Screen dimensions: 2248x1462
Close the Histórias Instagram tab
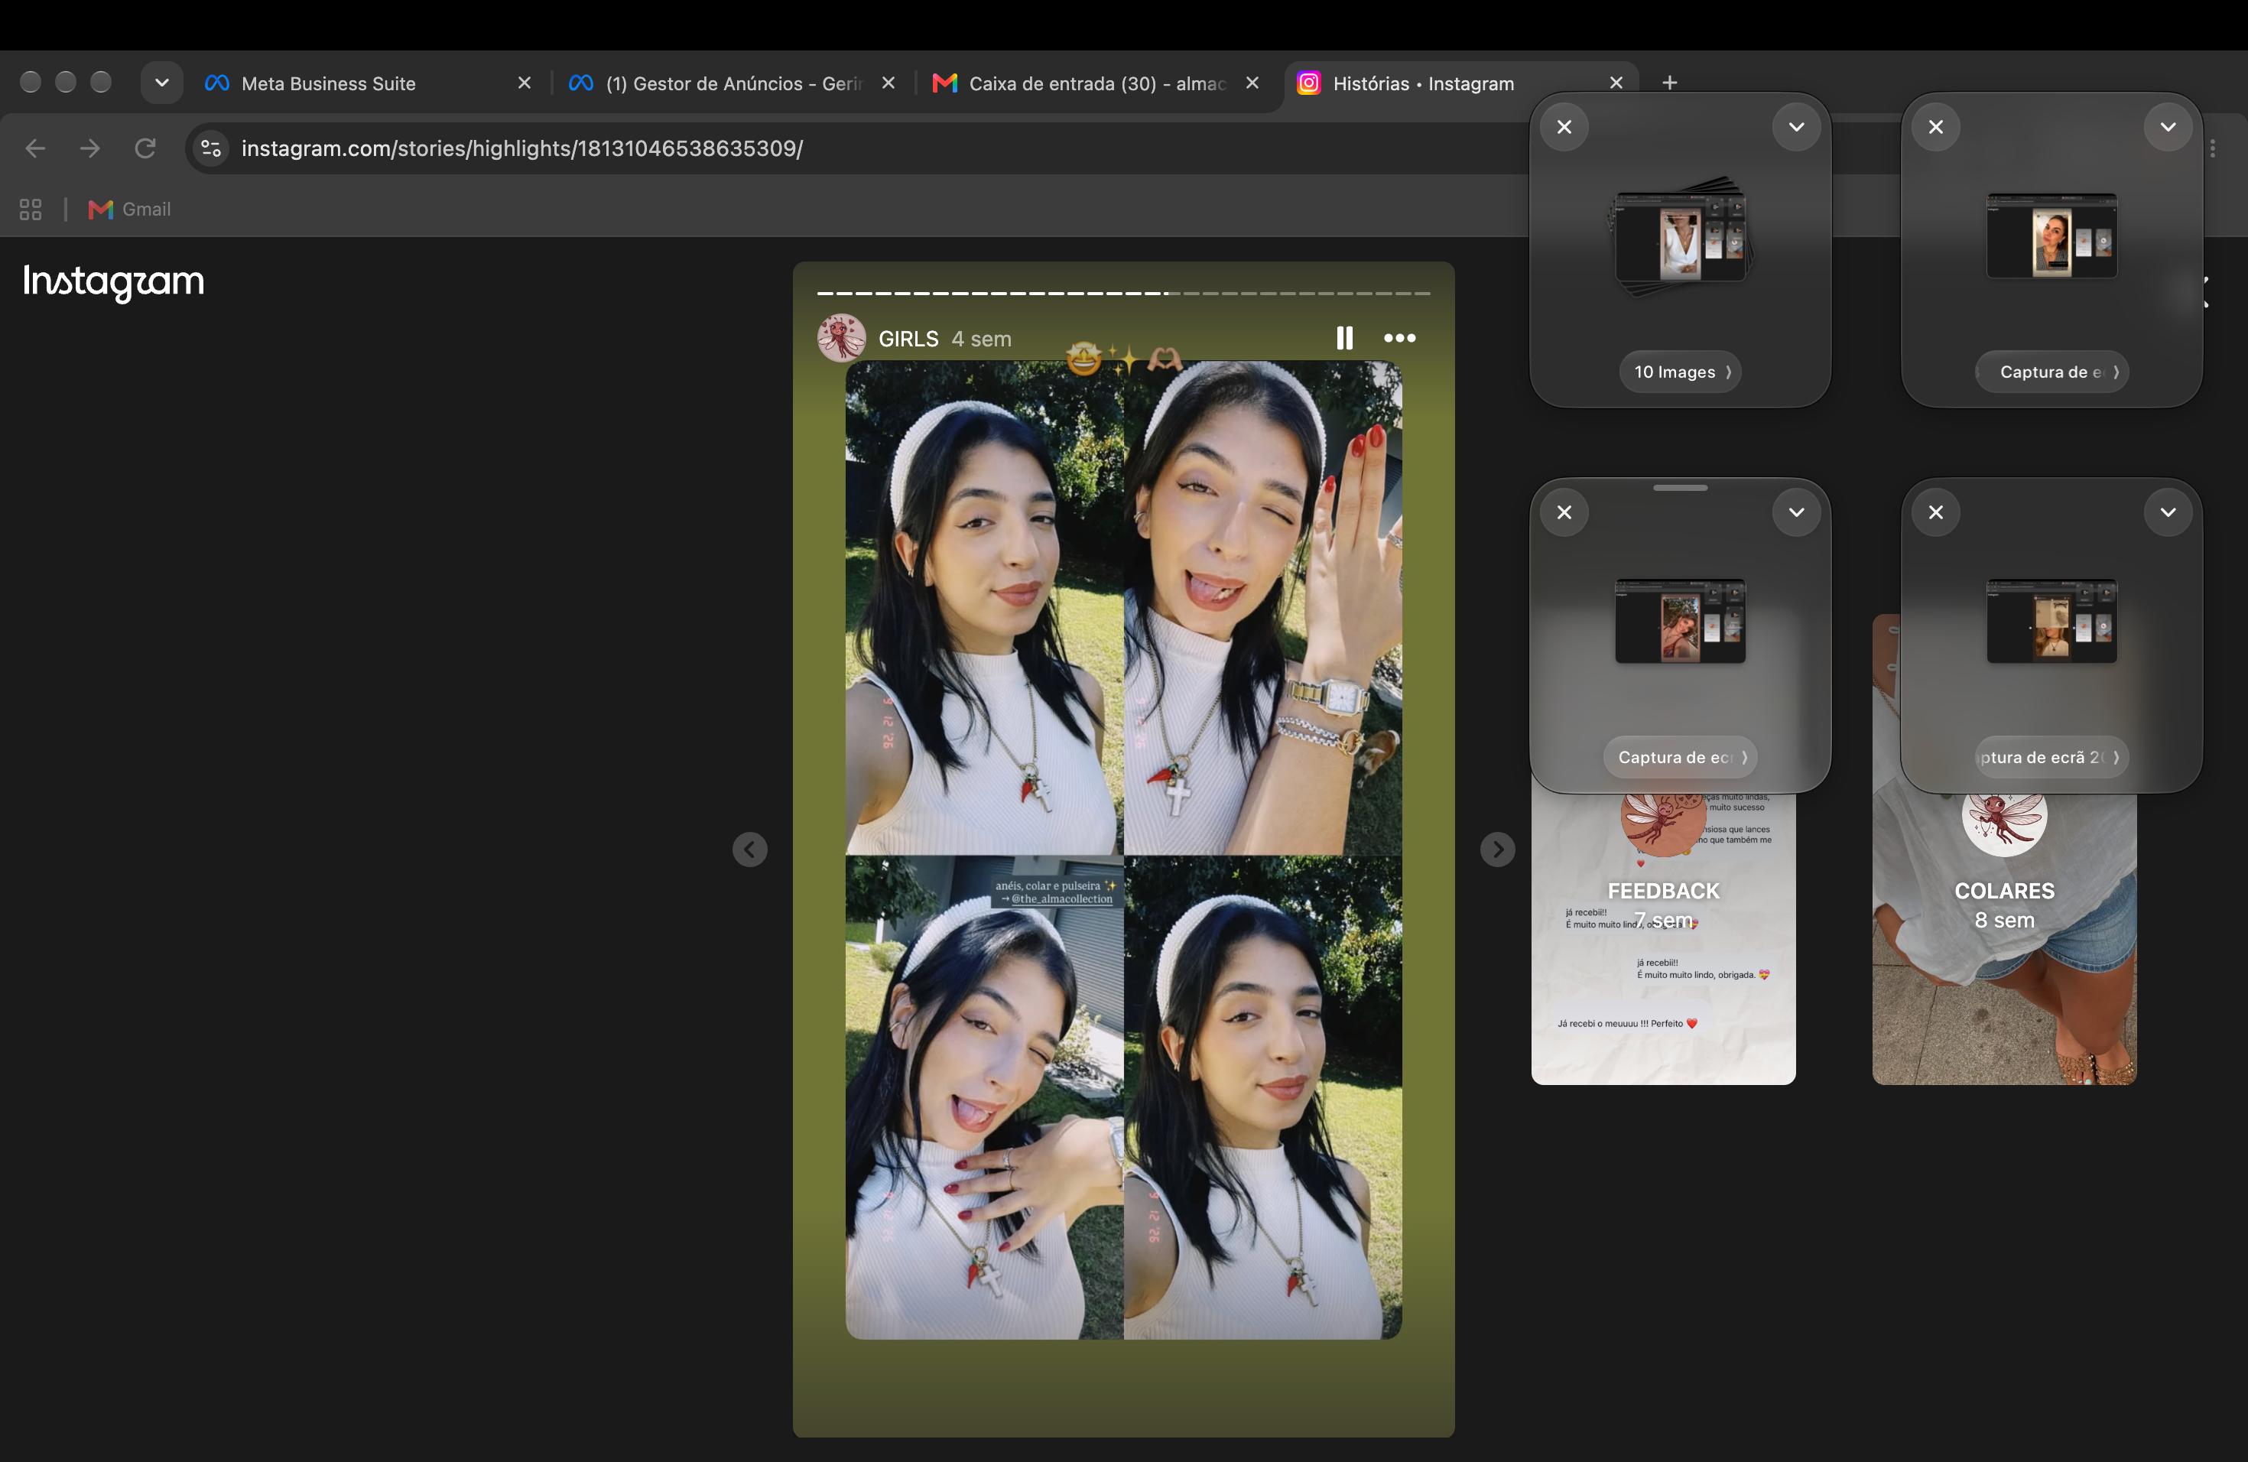[1615, 83]
